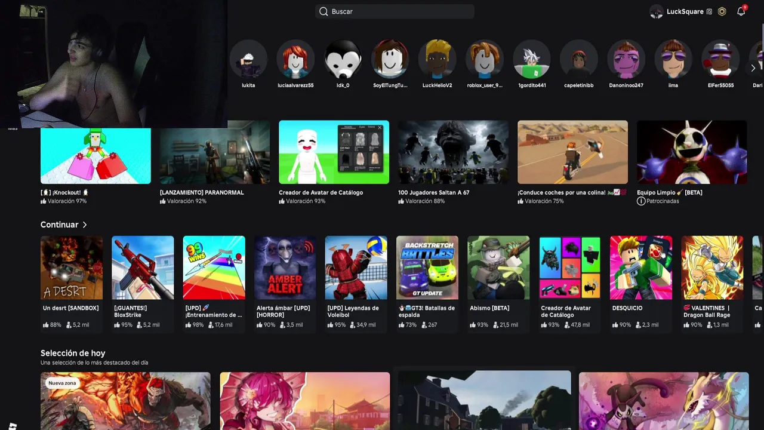Click the search magnifier icon
The width and height of the screenshot is (764, 430).
tap(324, 11)
